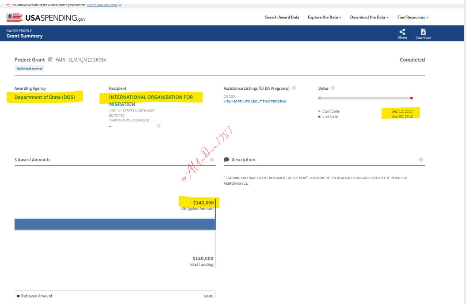Click the blue obligated amount bar
The height and width of the screenshot is (304, 466).
115,224
